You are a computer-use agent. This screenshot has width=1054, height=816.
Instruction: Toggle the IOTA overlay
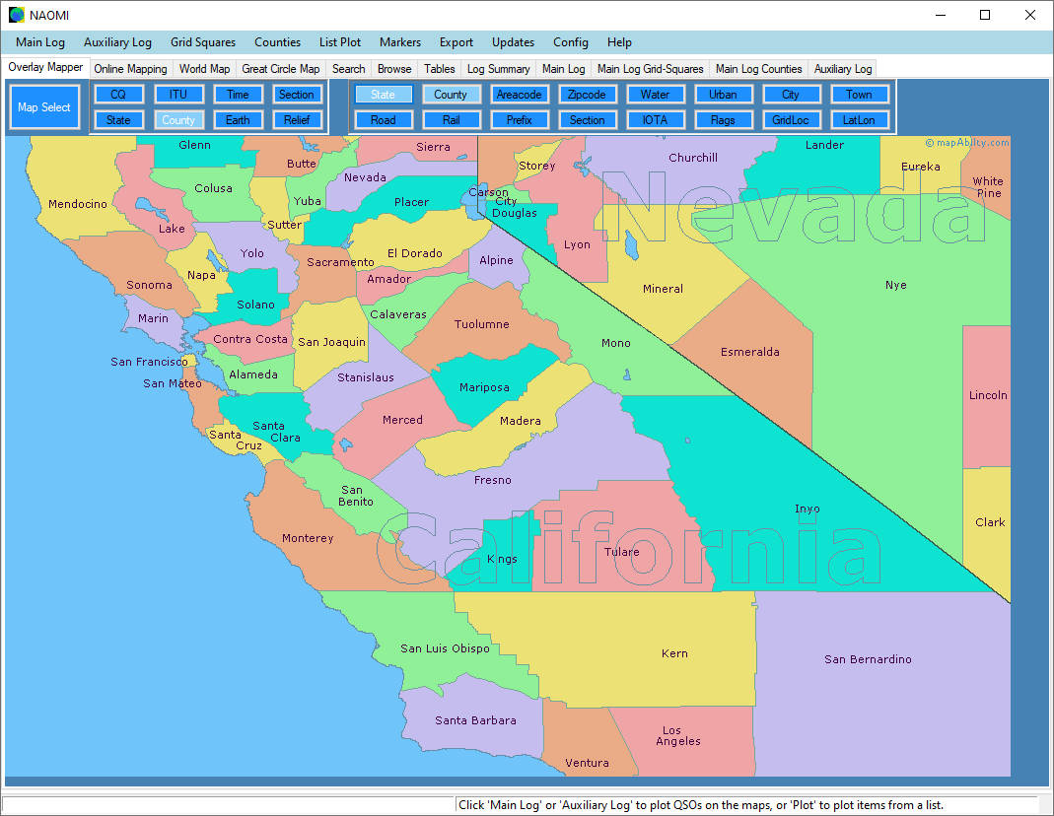pos(655,120)
